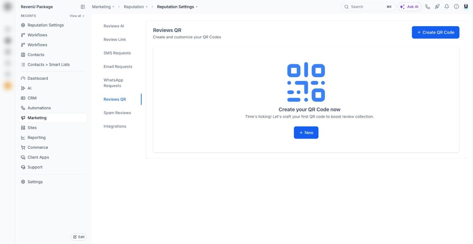Click the rocket icon in top bar
473x244 pixels.
[x=437, y=7]
